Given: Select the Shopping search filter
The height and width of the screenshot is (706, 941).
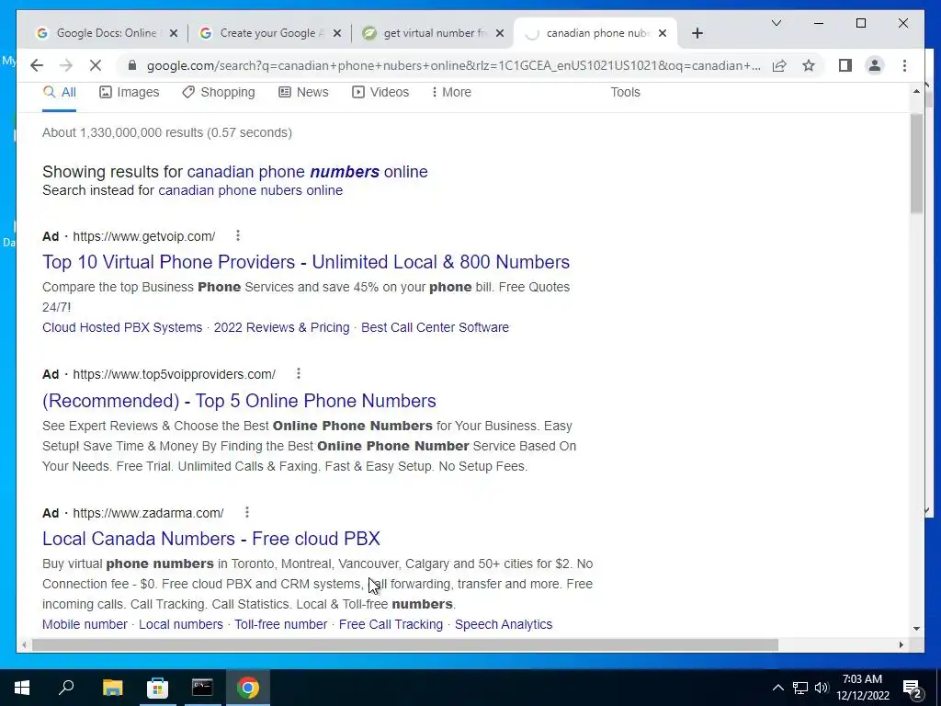Looking at the screenshot, I should coord(219,93).
